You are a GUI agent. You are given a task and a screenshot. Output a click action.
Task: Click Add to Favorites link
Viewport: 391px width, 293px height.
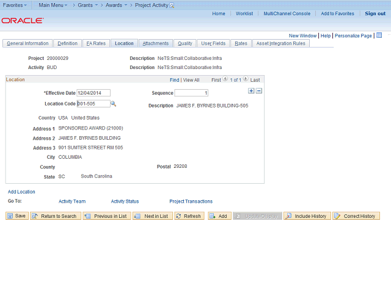tap(337, 13)
